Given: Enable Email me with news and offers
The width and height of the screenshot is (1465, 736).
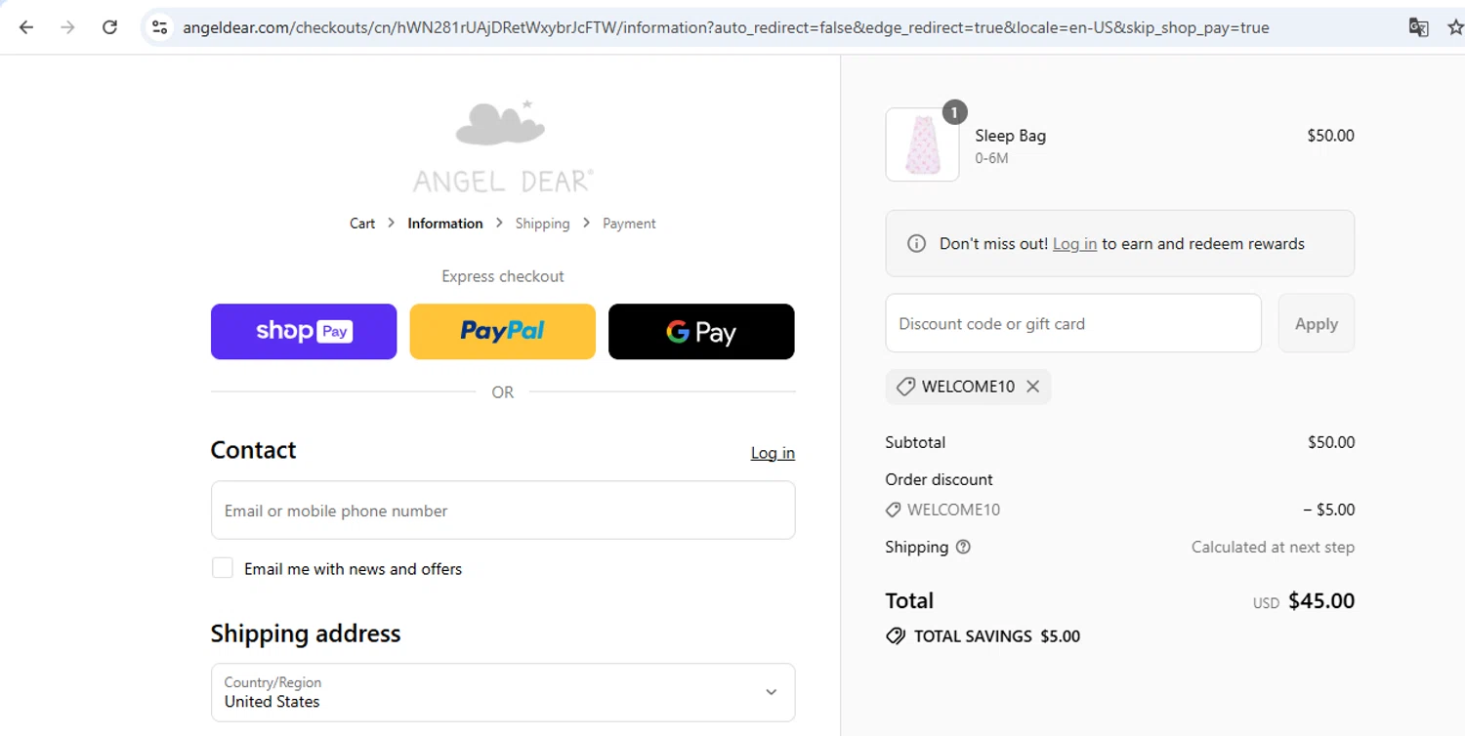Looking at the screenshot, I should pos(223,568).
